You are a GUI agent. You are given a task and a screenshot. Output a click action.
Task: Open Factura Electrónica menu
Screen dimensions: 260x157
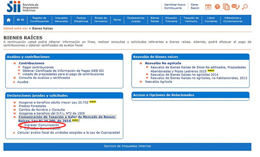click(81, 20)
